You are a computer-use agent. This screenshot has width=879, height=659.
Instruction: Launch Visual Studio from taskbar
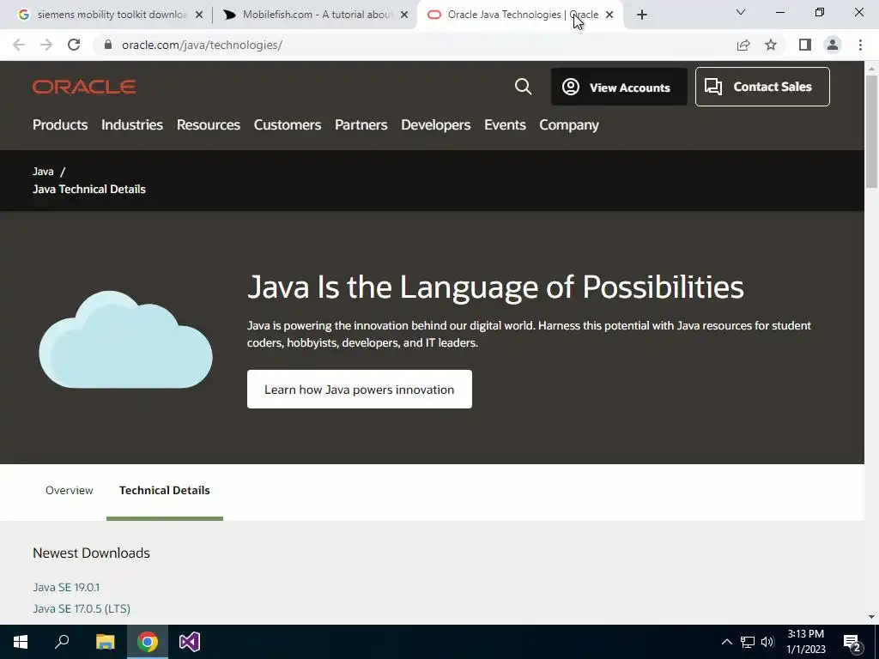tap(190, 642)
